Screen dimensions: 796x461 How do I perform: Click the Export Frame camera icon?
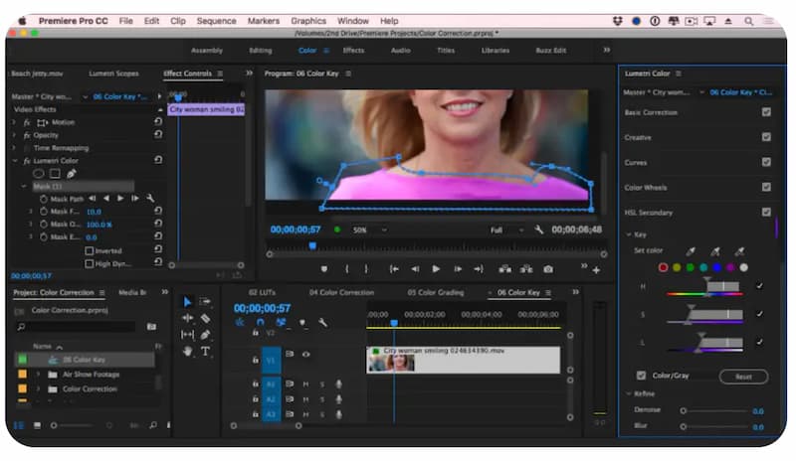[x=548, y=268]
